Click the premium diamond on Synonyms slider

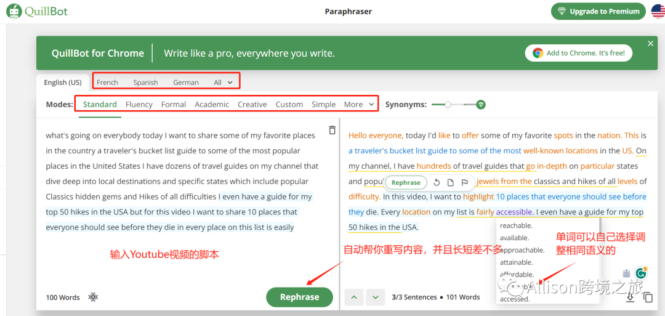click(480, 104)
